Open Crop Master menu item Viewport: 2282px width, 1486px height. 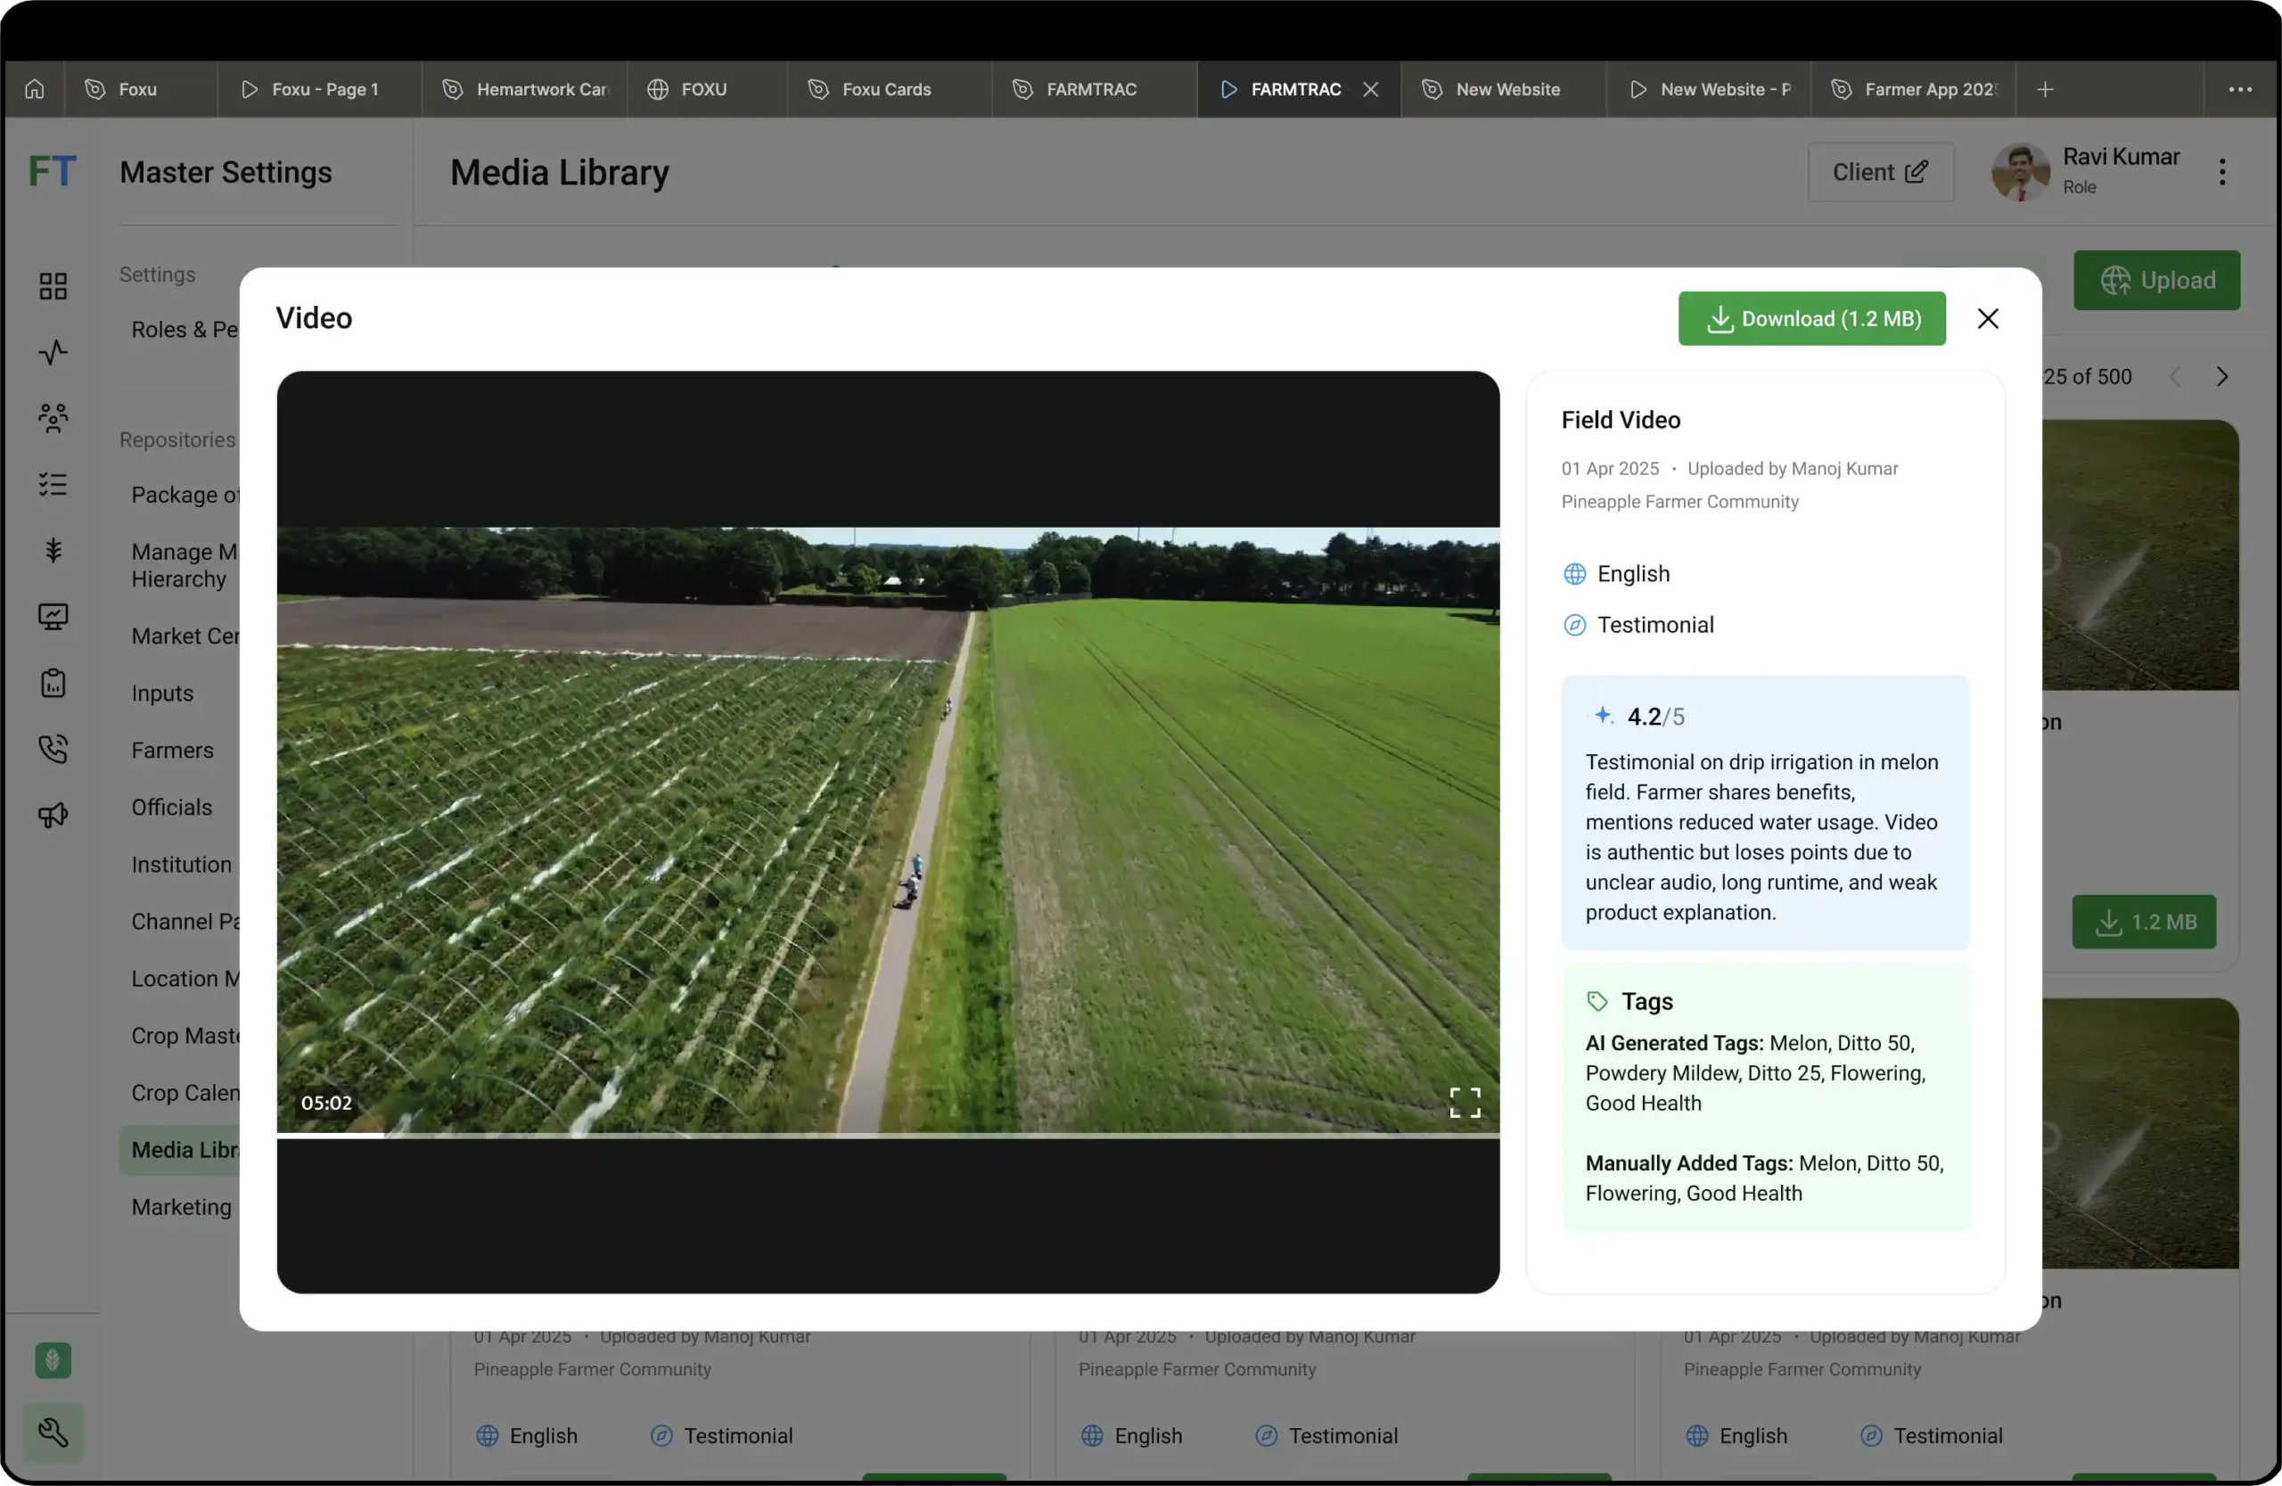185,1036
